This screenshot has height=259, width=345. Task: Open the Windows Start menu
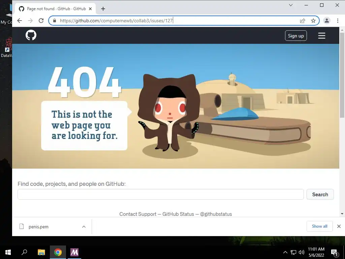click(8, 252)
